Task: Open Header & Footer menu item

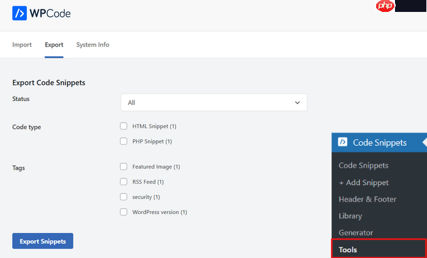Action: (367, 199)
